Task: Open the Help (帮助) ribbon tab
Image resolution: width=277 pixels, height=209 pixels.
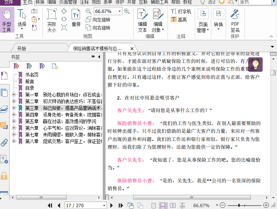Action: point(176,2)
